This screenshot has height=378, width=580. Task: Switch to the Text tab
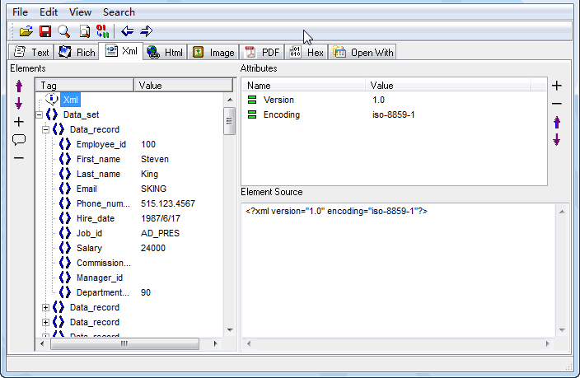click(x=31, y=52)
